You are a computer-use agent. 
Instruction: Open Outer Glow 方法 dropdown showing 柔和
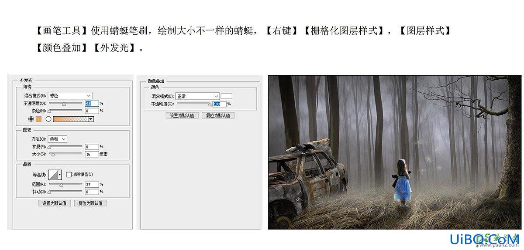click(58, 139)
